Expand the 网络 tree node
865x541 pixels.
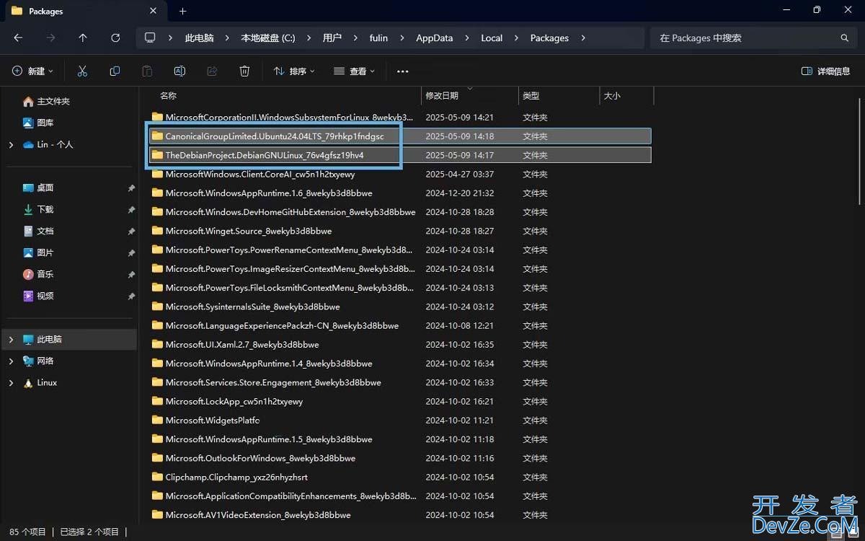(11, 361)
